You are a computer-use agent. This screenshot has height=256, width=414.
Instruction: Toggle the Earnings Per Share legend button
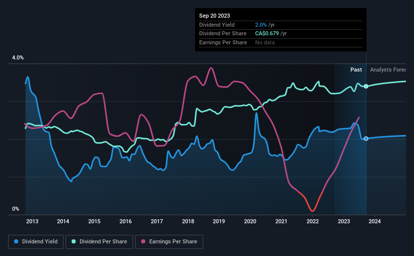click(x=169, y=242)
